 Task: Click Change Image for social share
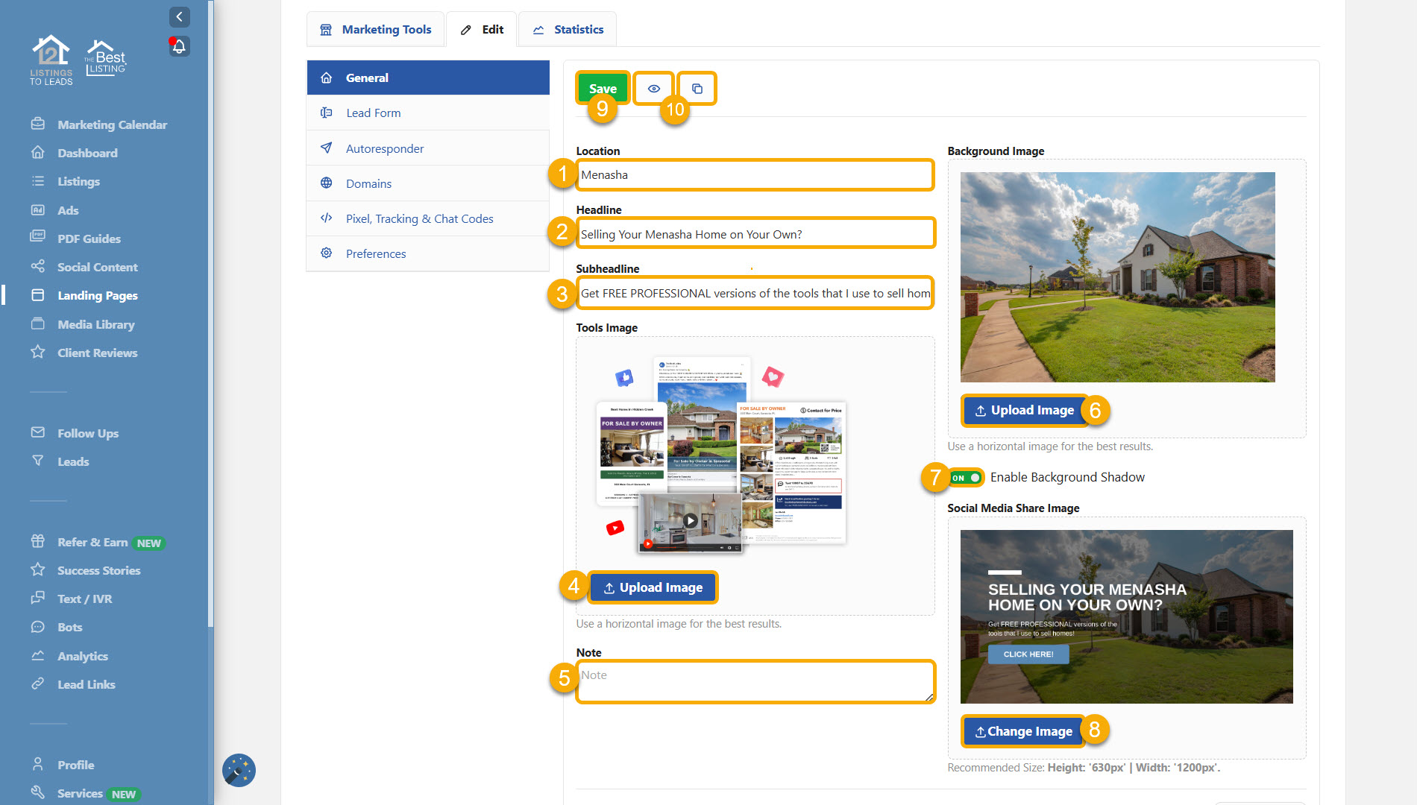tap(1022, 731)
